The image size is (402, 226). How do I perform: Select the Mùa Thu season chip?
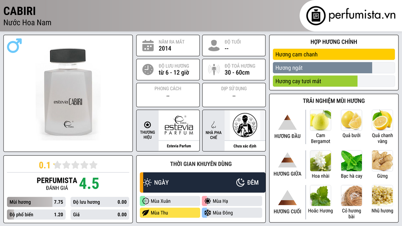pyautogui.click(x=170, y=213)
